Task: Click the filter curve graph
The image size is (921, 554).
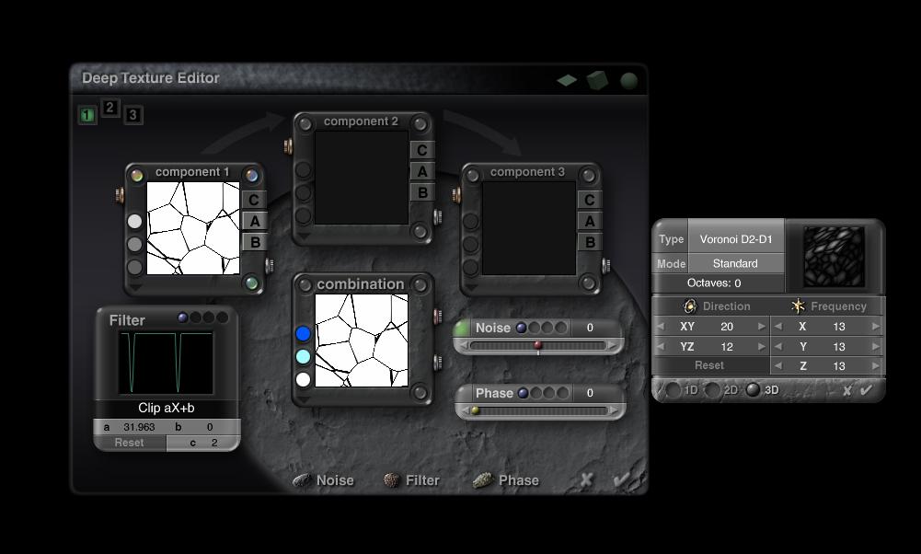Action: click(x=167, y=363)
